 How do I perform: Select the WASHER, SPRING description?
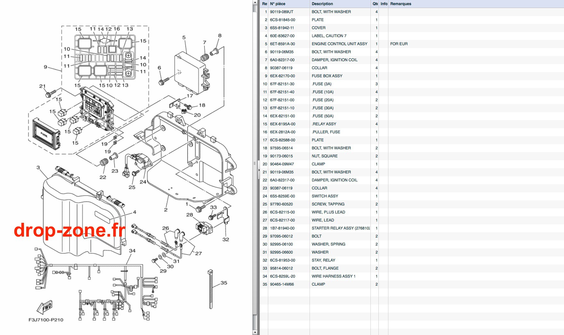(x=328, y=244)
